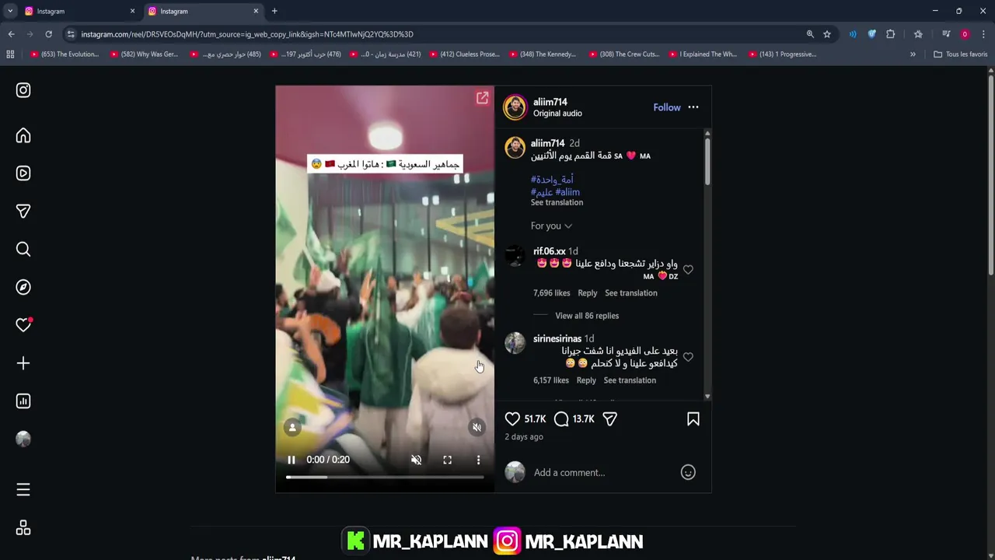Viewport: 995px width, 560px height.
Task: Click the video progress bar
Action: 385,477
